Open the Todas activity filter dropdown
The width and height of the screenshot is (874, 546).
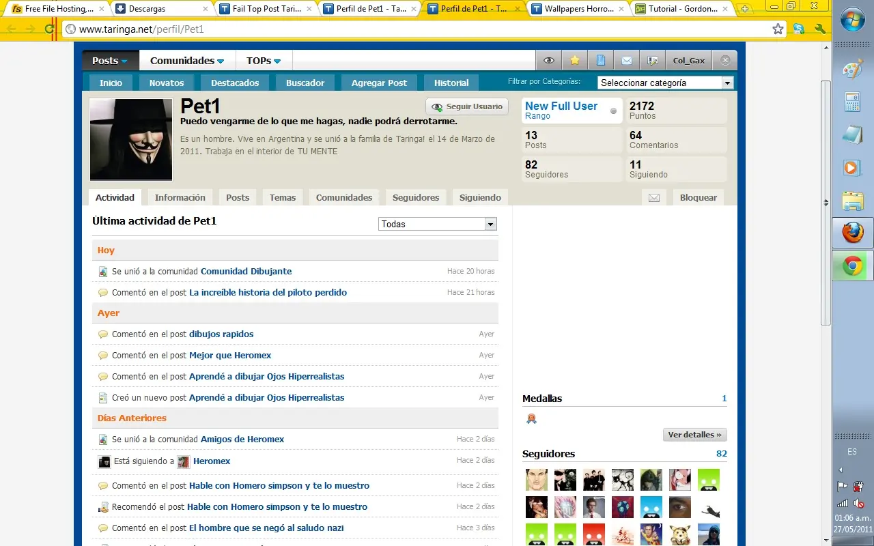(x=438, y=224)
